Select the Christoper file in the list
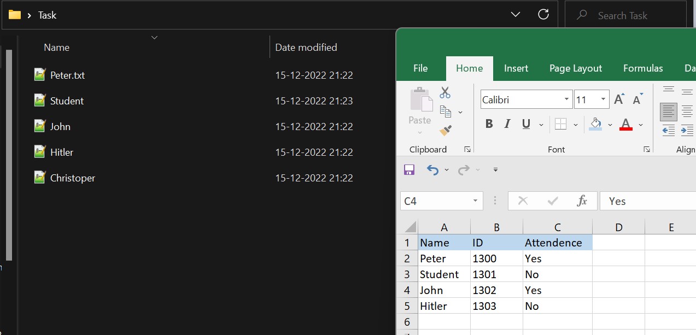 (x=72, y=178)
